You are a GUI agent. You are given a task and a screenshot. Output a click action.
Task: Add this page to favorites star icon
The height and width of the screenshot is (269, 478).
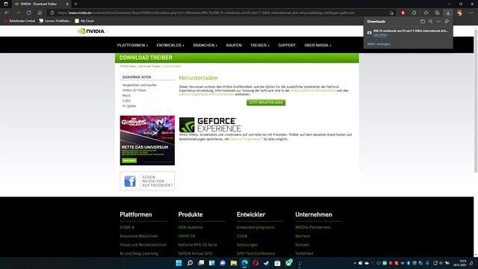pyautogui.click(x=391, y=13)
